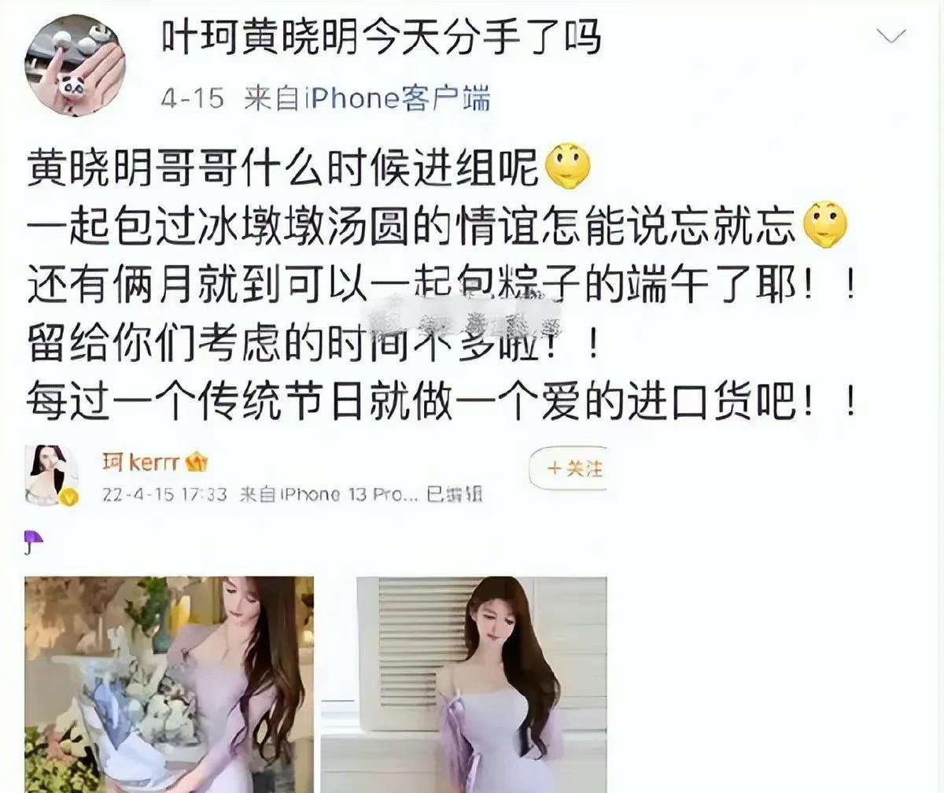Click thinking emoji after 进组呢
This screenshot has width=944, height=793.
(568, 167)
